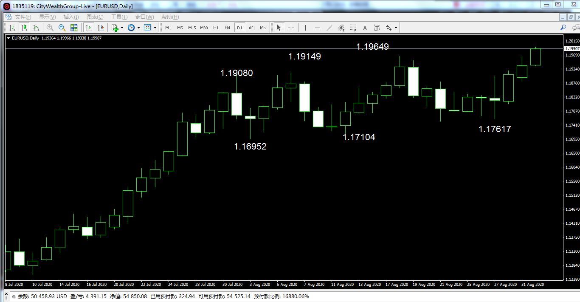The width and height of the screenshot is (580, 302).
Task: Switch chart to line chart display
Action: click(x=36, y=28)
